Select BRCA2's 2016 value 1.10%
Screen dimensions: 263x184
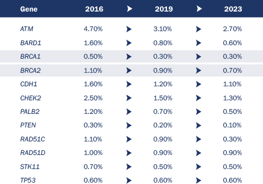[x=93, y=71]
